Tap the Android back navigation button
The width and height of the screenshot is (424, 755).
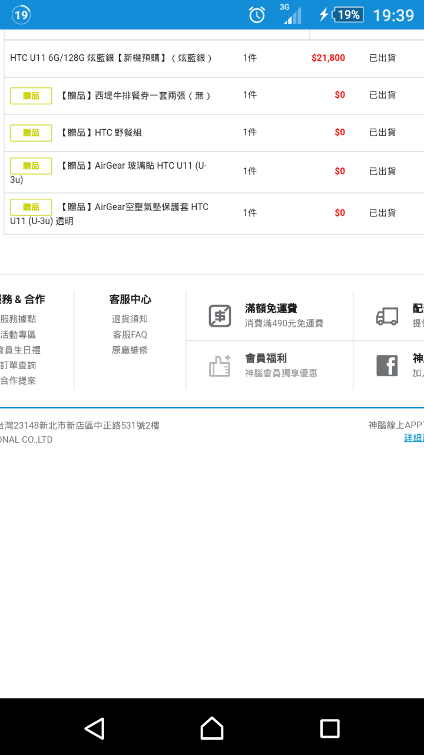coord(95,728)
